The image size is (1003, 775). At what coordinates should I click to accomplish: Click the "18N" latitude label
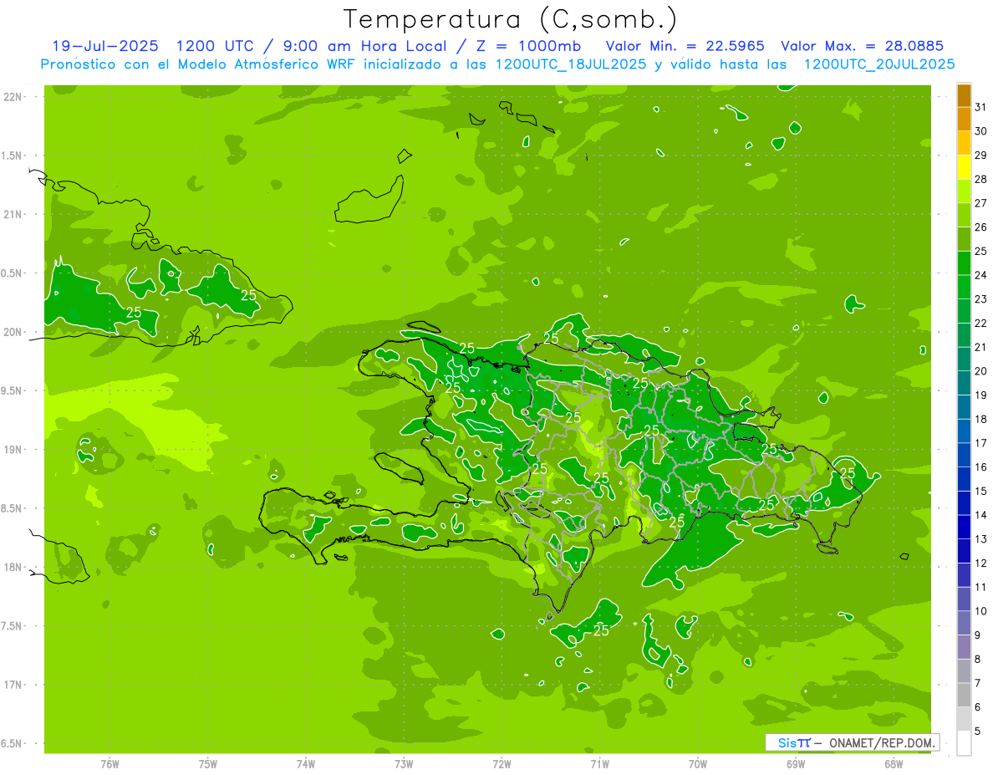[13, 567]
